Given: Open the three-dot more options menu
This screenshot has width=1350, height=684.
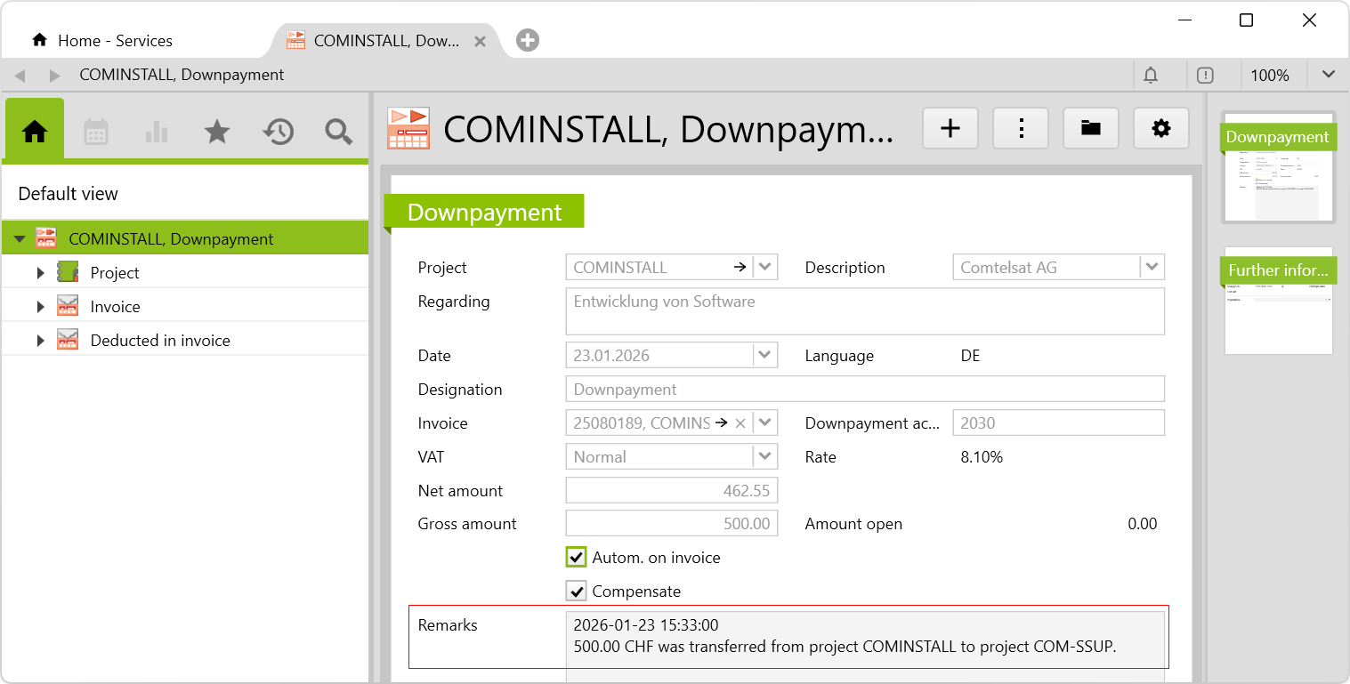Looking at the screenshot, I should point(1021,129).
